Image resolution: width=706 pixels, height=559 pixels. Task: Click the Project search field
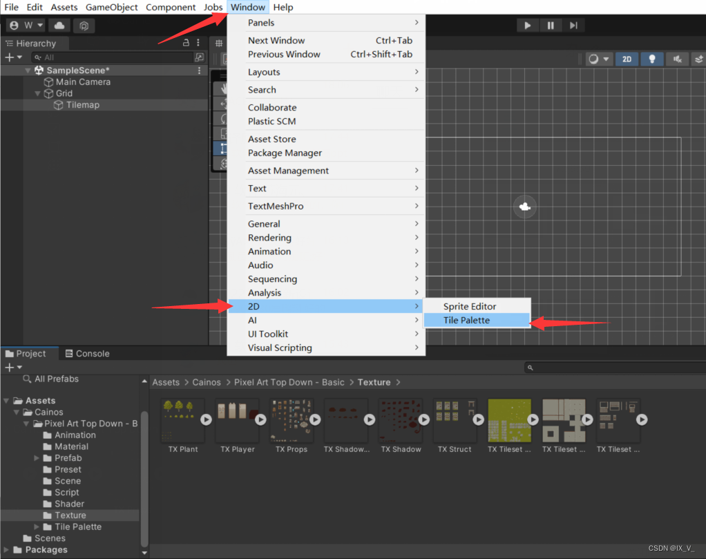tap(615, 368)
